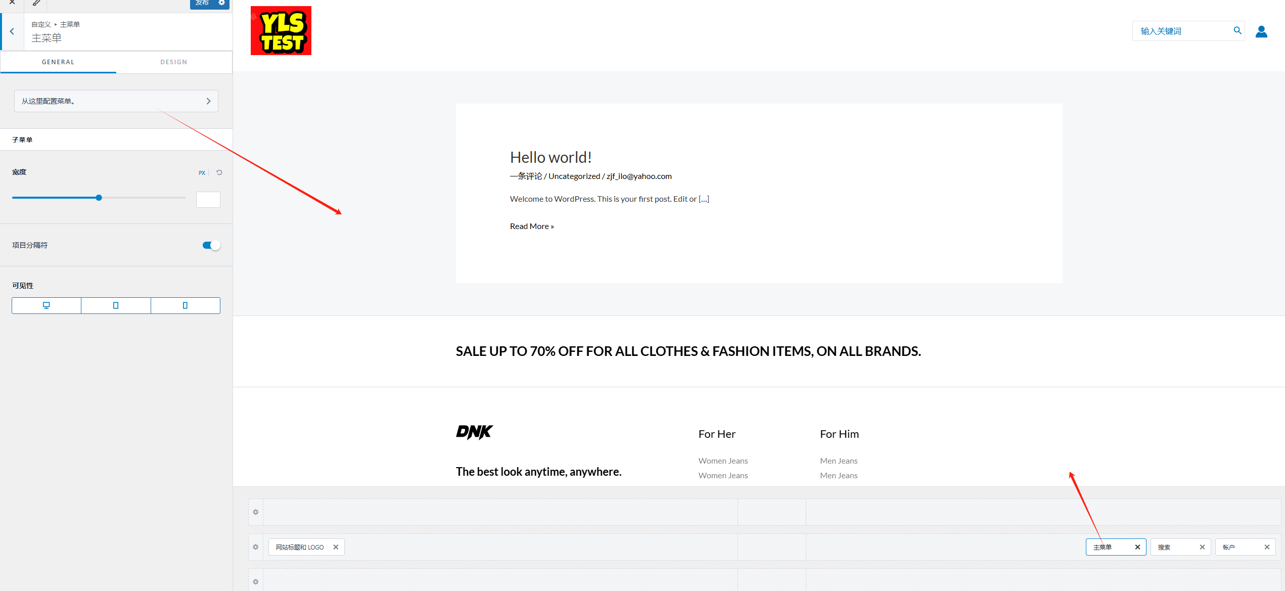Remove the 主菜单 builder element
The image size is (1285, 591).
click(1137, 547)
